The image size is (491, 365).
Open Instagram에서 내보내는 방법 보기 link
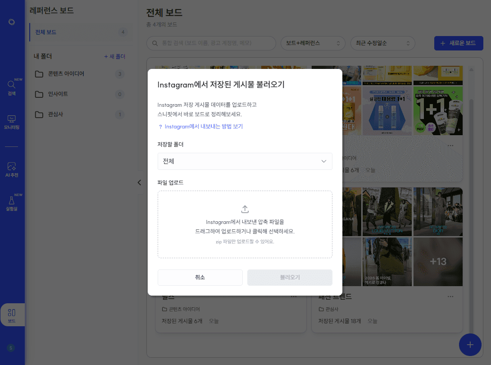(x=204, y=127)
